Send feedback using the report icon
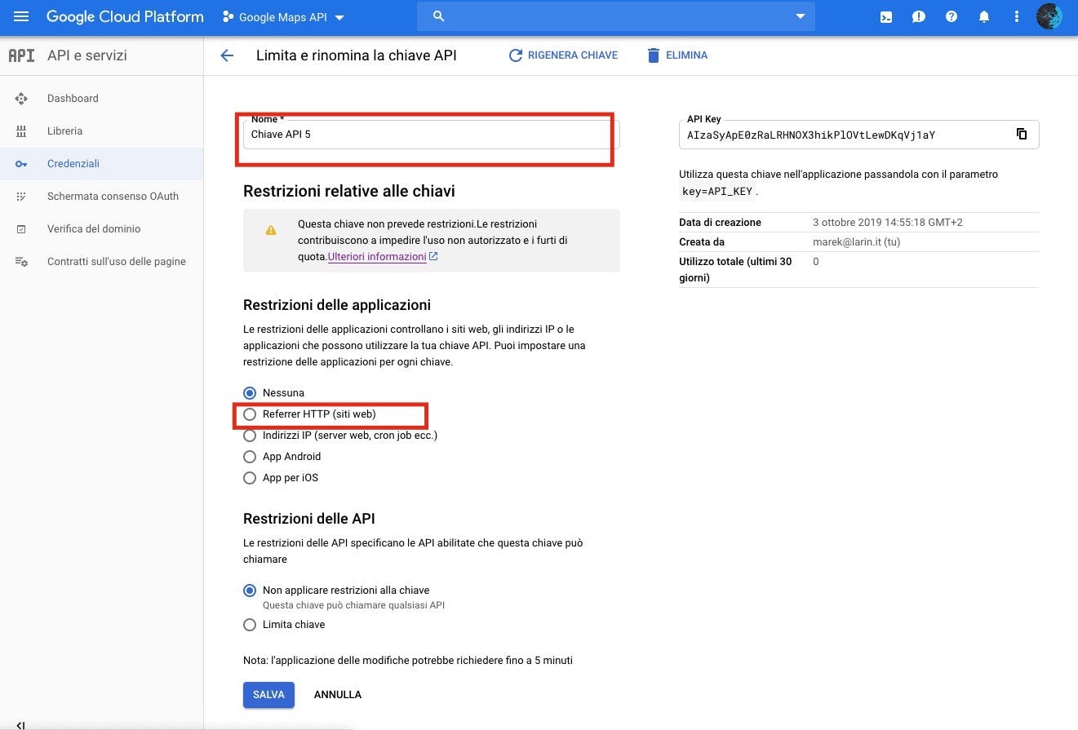The height and width of the screenshot is (730, 1078). point(919,16)
